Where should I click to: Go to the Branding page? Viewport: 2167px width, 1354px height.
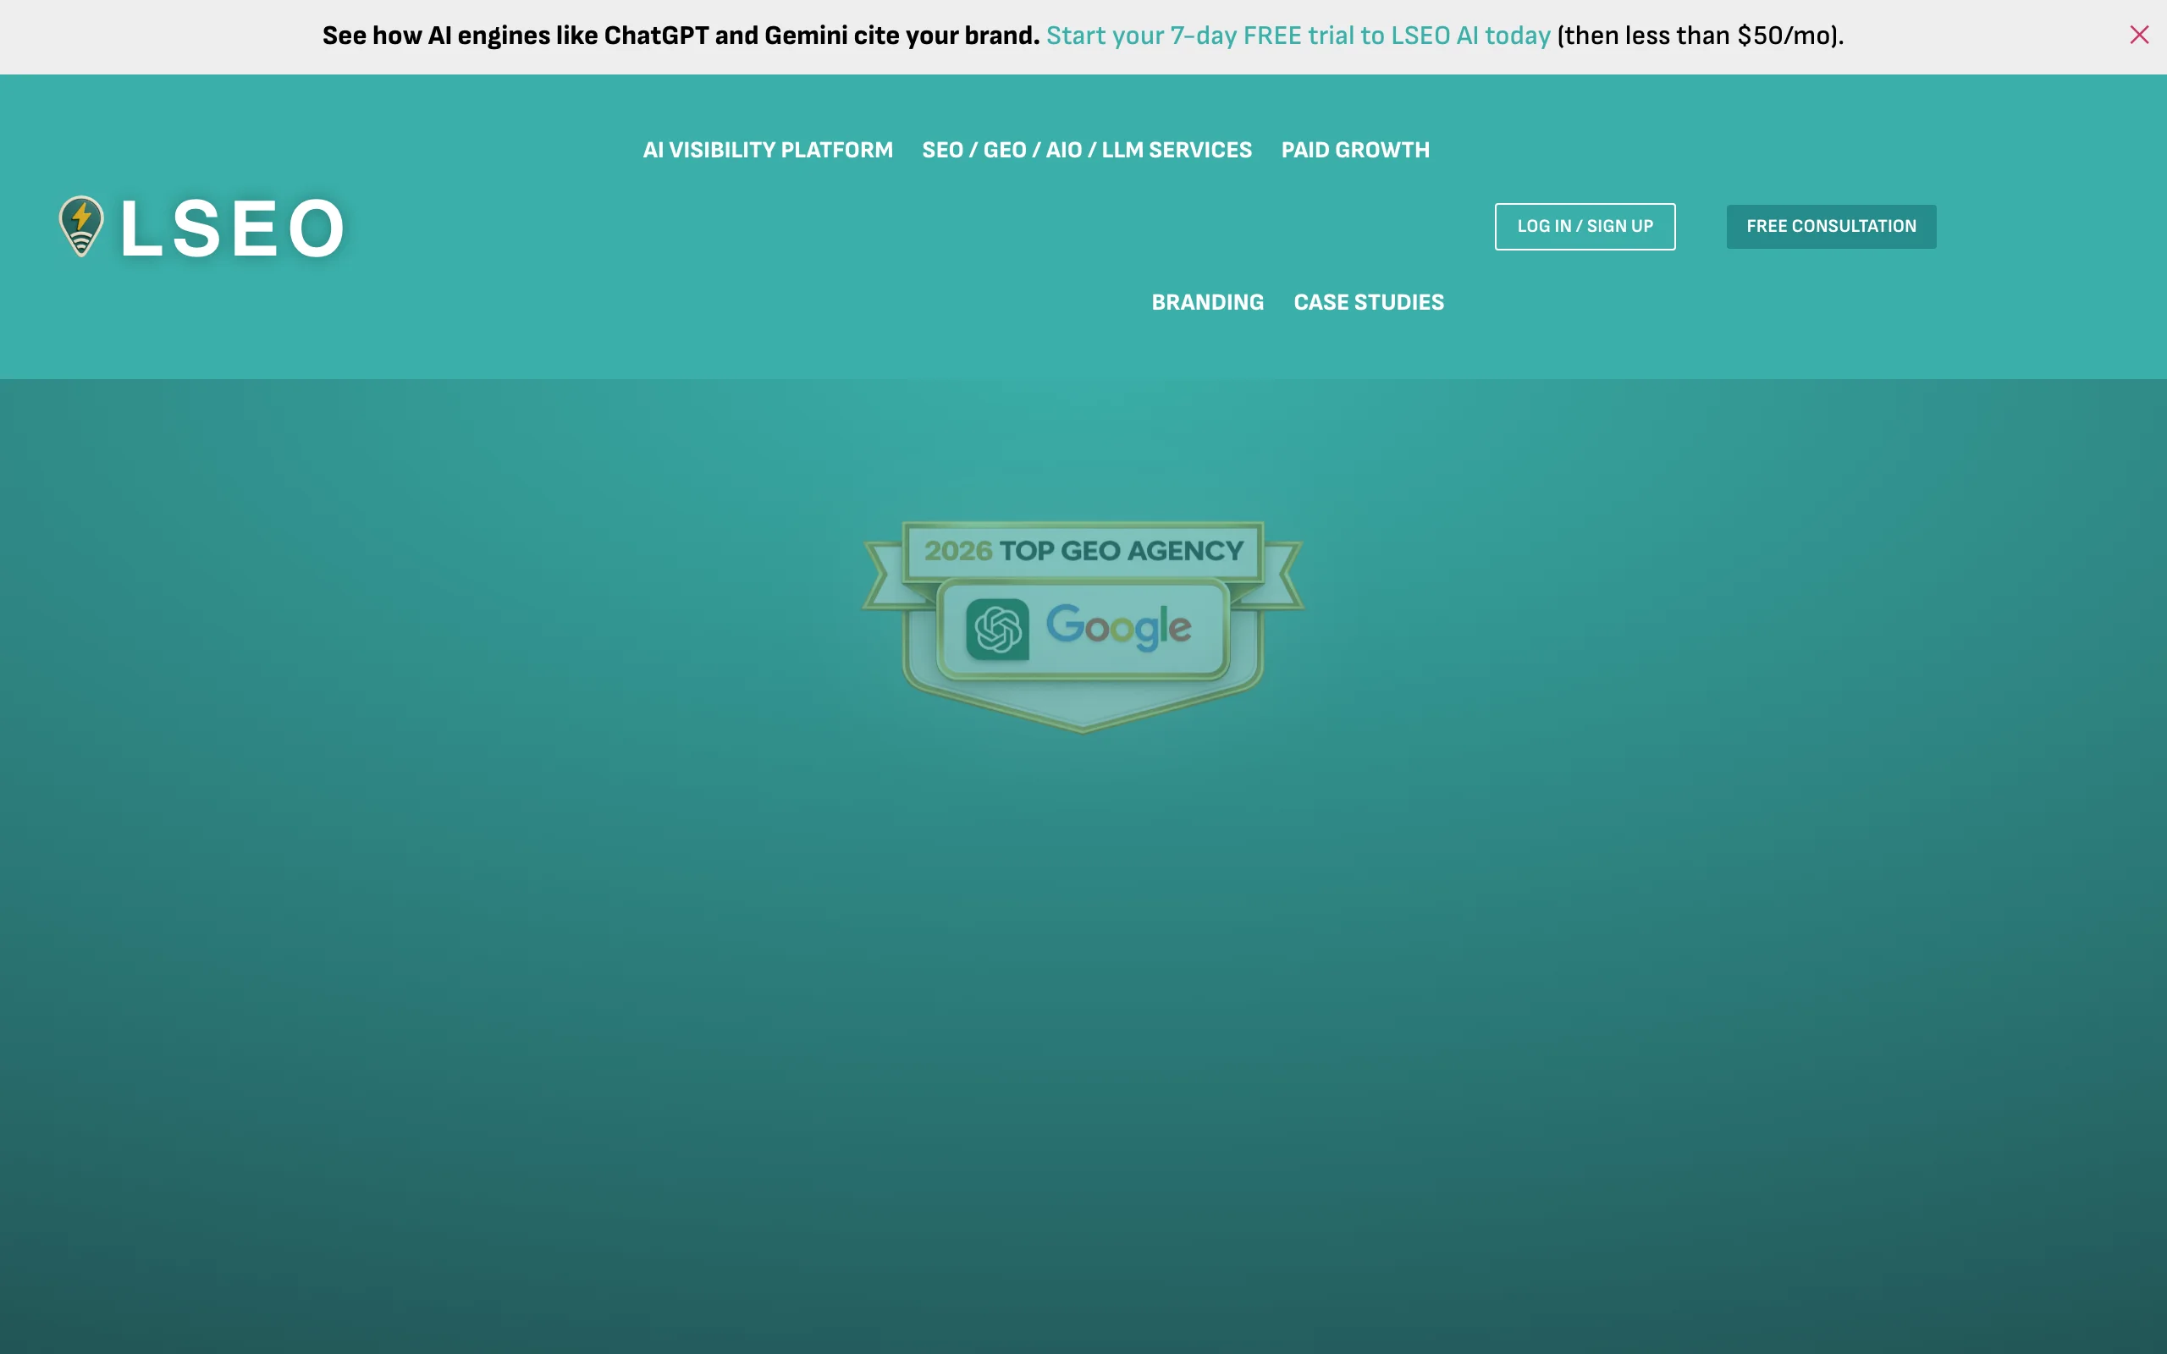click(1207, 302)
